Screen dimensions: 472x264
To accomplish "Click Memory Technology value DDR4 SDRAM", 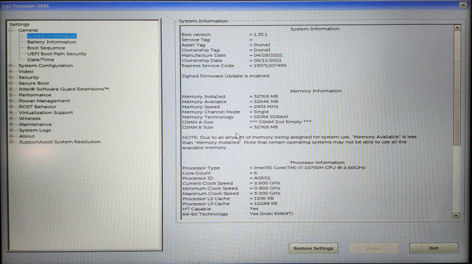I will pos(271,116).
